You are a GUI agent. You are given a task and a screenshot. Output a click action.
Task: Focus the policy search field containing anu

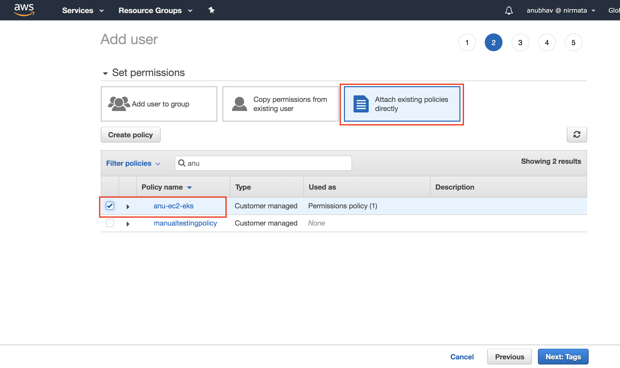263,163
